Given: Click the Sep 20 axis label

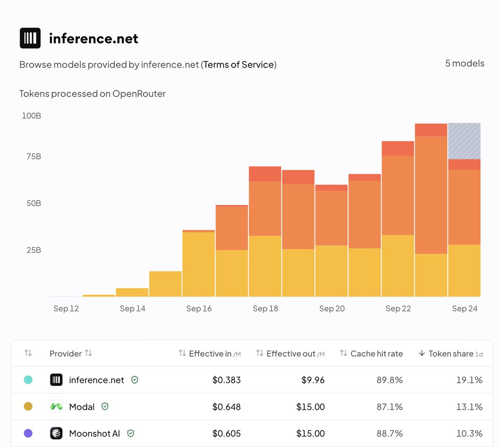Looking at the screenshot, I should point(332,308).
